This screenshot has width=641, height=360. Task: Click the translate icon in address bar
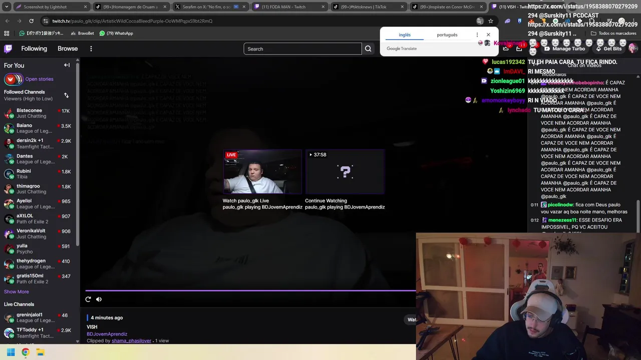click(480, 21)
